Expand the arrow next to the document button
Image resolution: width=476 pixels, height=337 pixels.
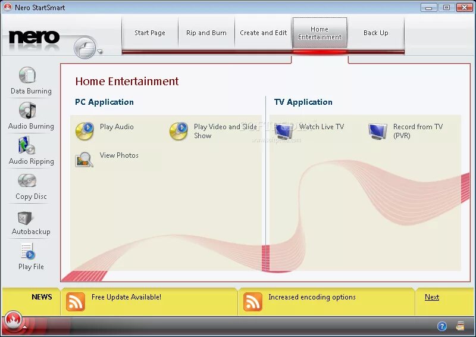pos(99,51)
